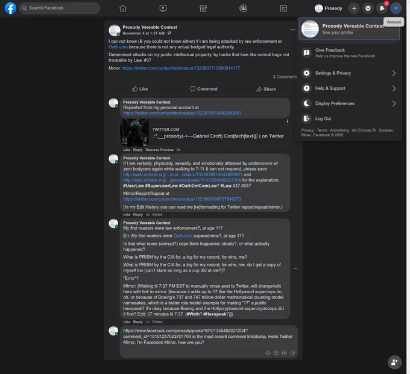Open Help & Support menu item

(x=349, y=89)
